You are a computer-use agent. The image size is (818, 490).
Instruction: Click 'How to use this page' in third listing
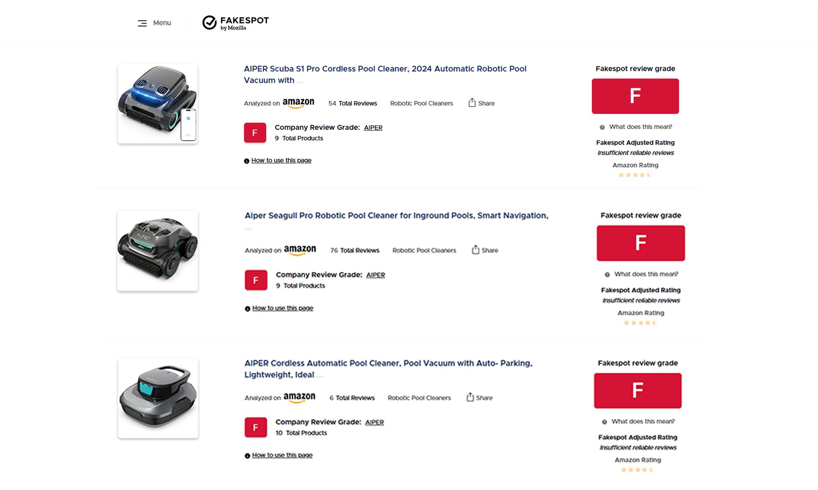pos(282,455)
